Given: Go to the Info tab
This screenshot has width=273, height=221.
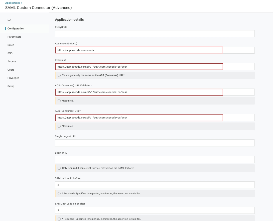Looking at the screenshot, I should pos(10,20).
